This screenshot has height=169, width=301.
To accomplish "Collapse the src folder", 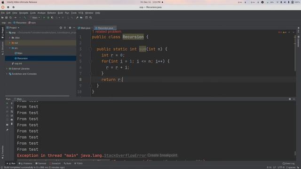I will point(9,48).
